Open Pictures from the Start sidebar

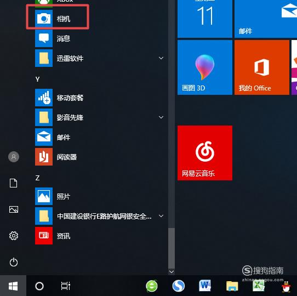pos(14,209)
